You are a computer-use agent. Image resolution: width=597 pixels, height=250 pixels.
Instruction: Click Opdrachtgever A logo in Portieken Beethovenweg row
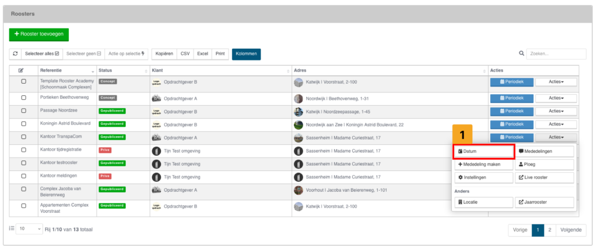point(156,99)
